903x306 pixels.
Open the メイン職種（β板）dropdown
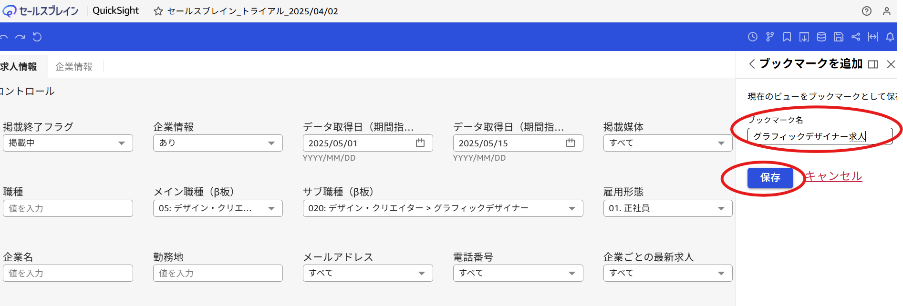[218, 208]
